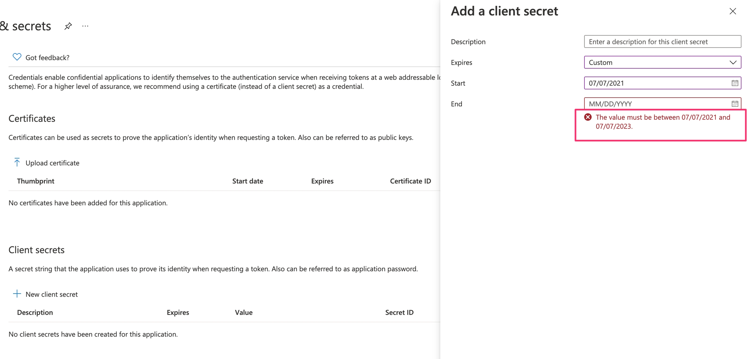The image size is (751, 359).
Task: Click the Start date field showing 07/07/2021
Action: 655,83
